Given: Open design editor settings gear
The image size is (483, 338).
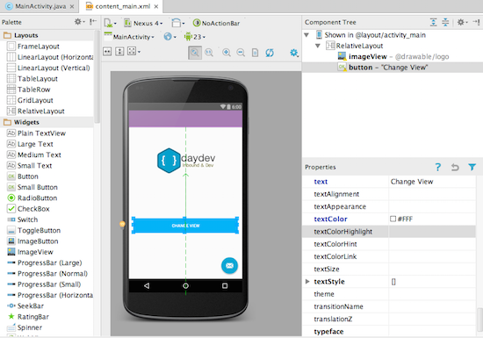Looking at the screenshot, I should [x=294, y=53].
